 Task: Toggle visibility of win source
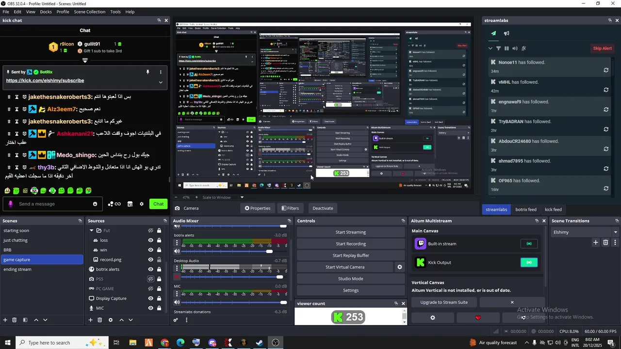[x=151, y=250]
